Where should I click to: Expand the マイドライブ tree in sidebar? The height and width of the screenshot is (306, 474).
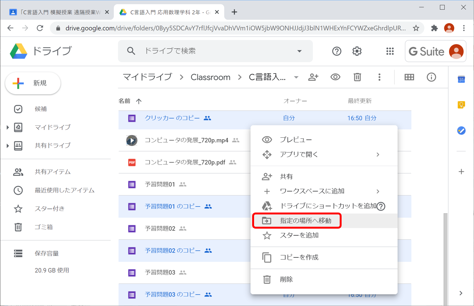(x=8, y=127)
